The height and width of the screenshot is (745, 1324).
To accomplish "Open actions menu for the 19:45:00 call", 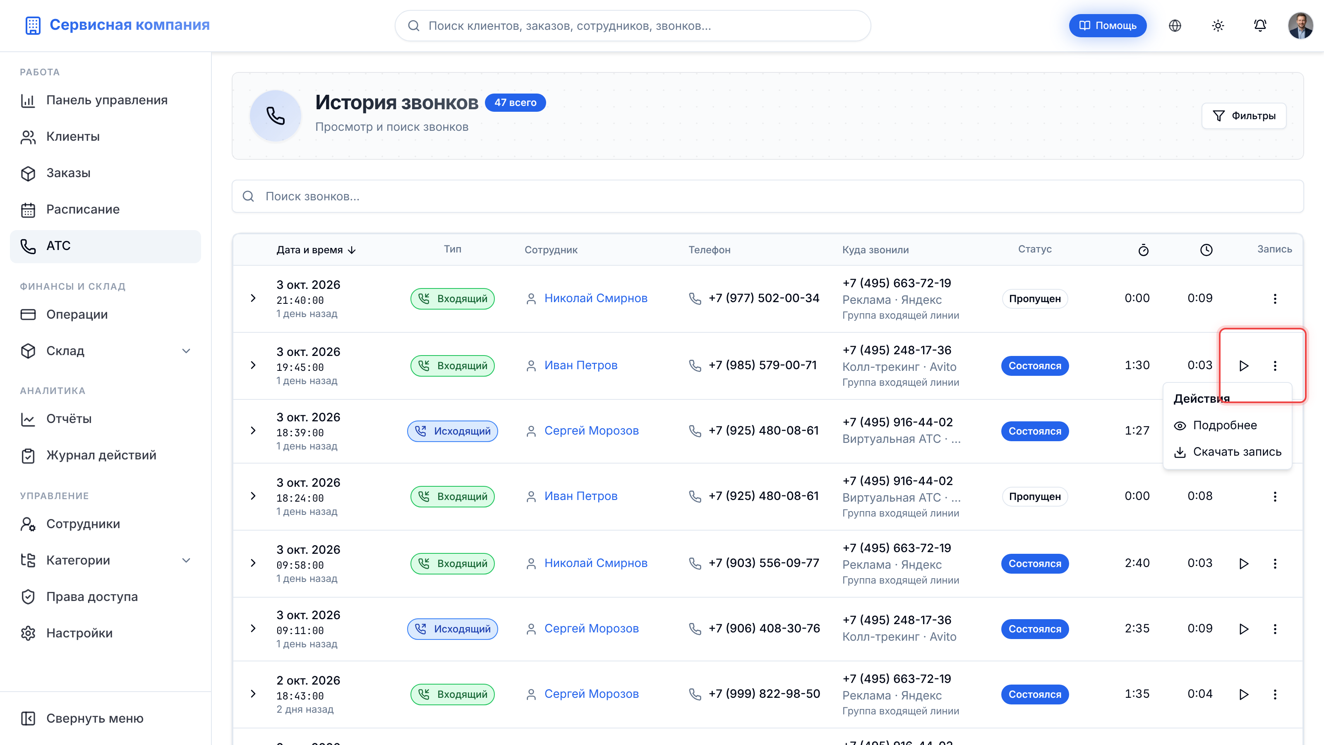I will point(1275,365).
